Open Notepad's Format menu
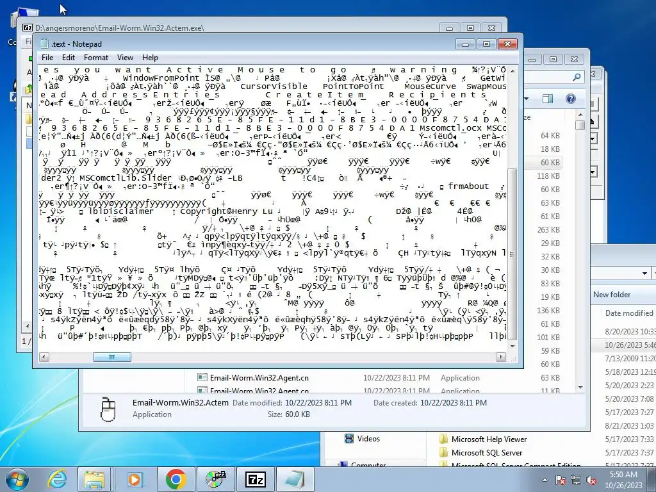The height and width of the screenshot is (492, 656). tap(96, 58)
